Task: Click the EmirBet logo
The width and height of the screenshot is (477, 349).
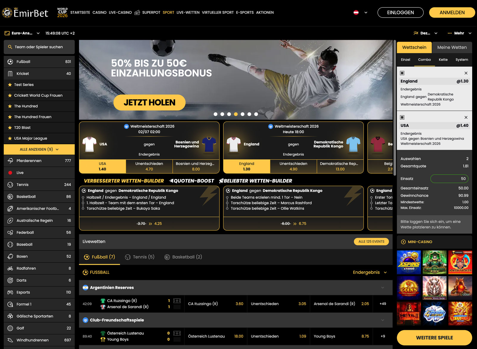Action: coord(25,13)
